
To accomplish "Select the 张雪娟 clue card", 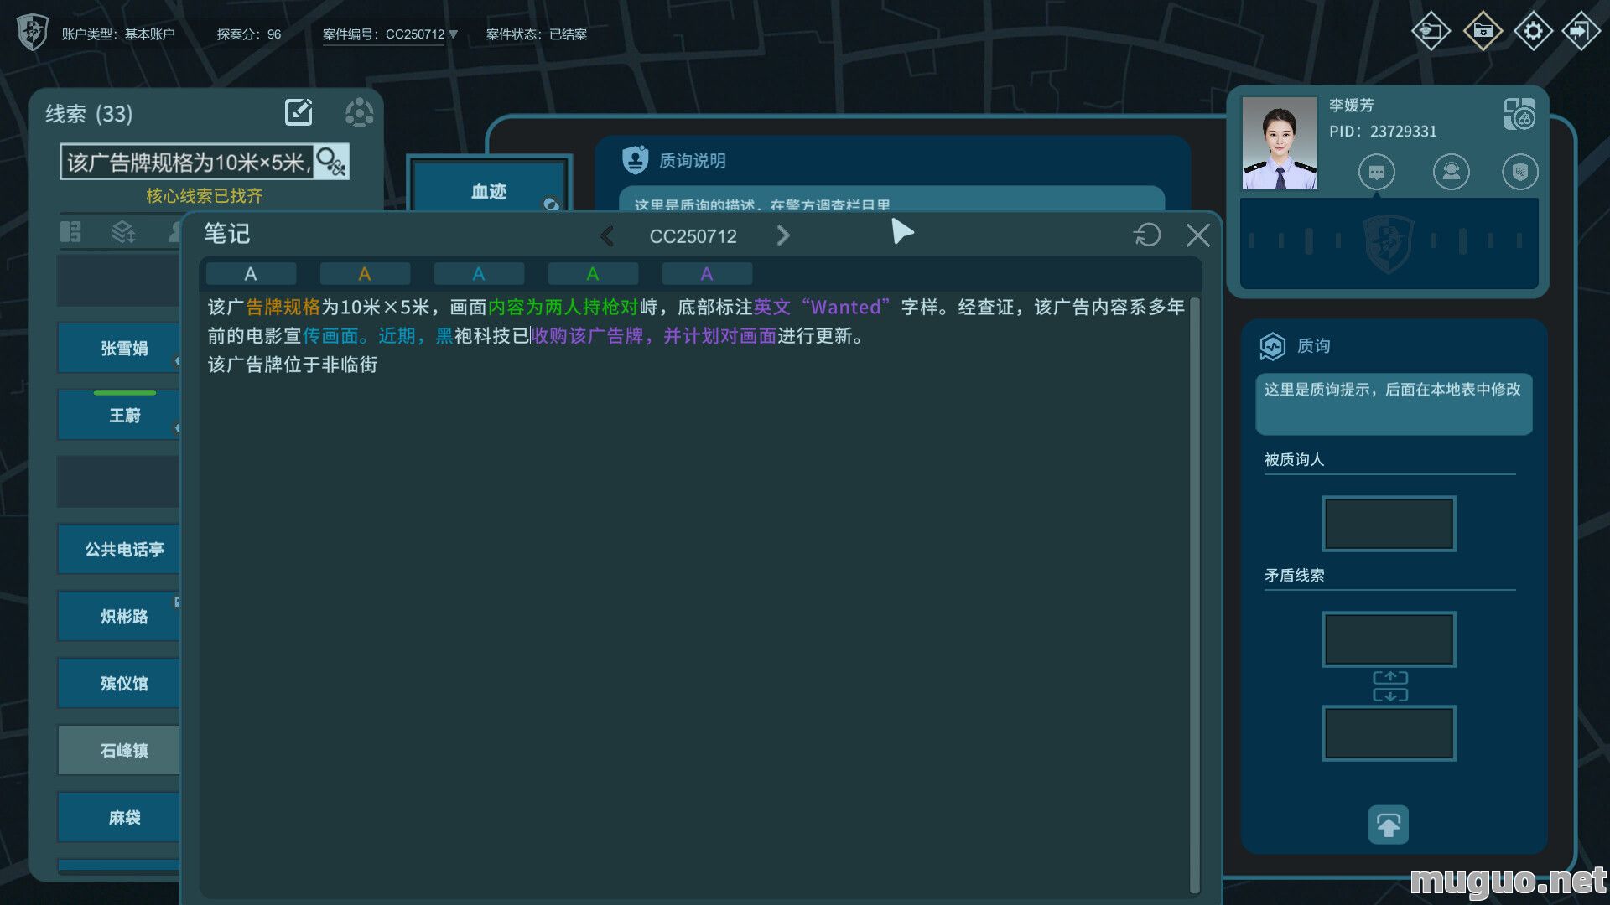I will pyautogui.click(x=119, y=348).
